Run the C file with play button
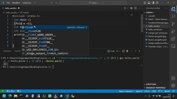The width and height of the screenshot is (177, 99). [x=125, y=8]
